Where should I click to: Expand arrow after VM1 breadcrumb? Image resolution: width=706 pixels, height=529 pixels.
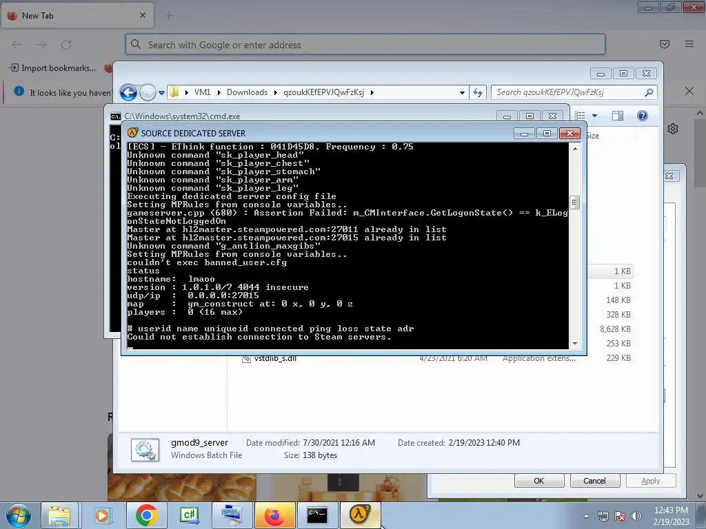pos(219,93)
